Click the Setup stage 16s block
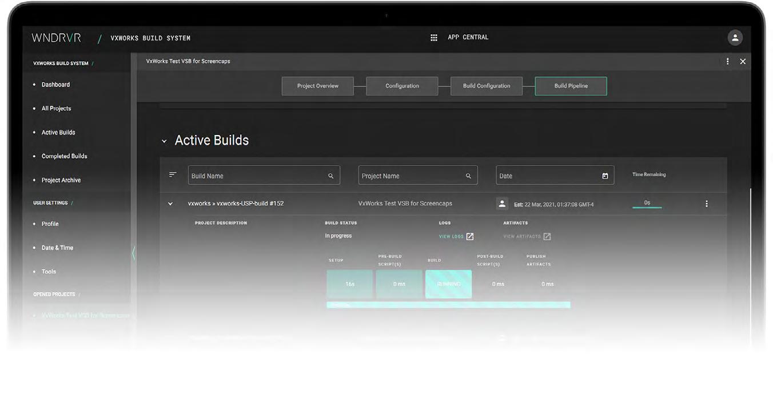Viewport: 773px width, 398px height. [x=349, y=284]
